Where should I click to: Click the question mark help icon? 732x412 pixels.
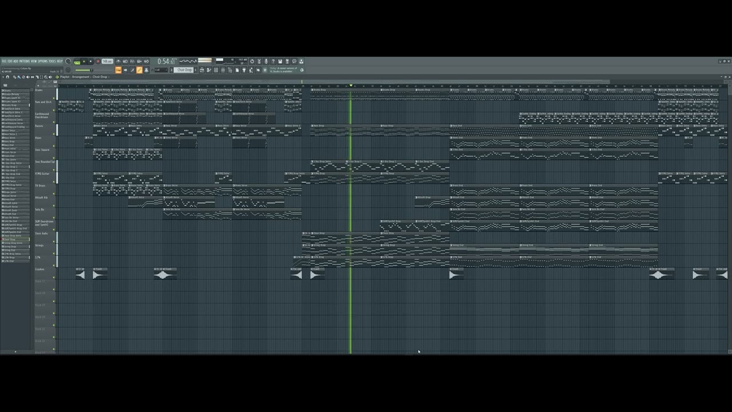(x=273, y=61)
